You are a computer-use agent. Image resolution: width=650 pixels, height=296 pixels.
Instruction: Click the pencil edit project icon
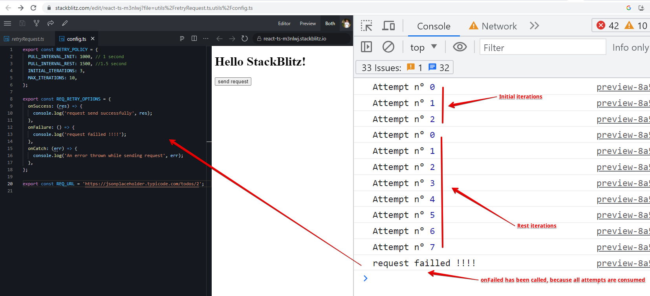coord(65,24)
